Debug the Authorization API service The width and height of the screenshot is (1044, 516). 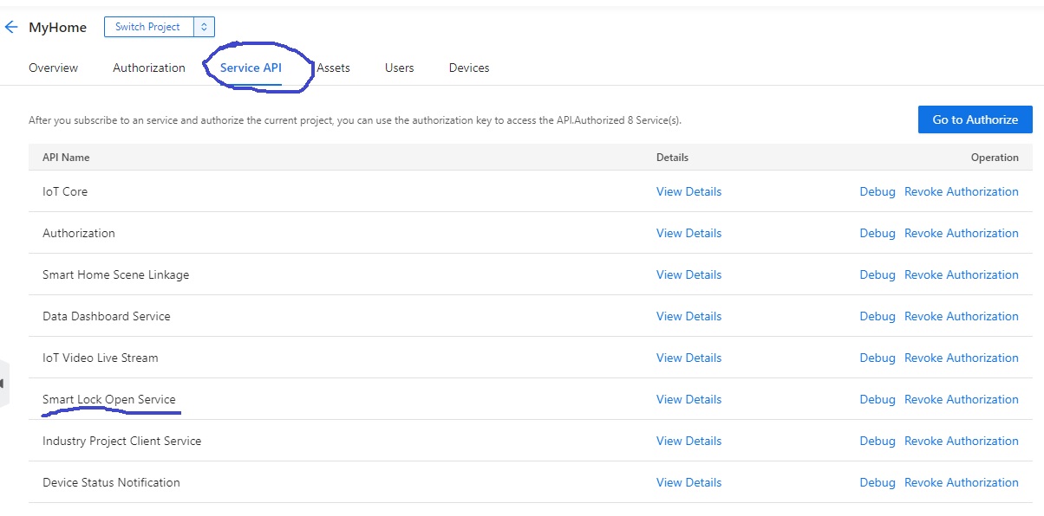pyautogui.click(x=877, y=233)
